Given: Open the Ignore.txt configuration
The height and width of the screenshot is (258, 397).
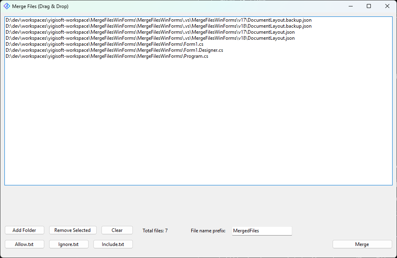Looking at the screenshot, I should tap(68, 244).
